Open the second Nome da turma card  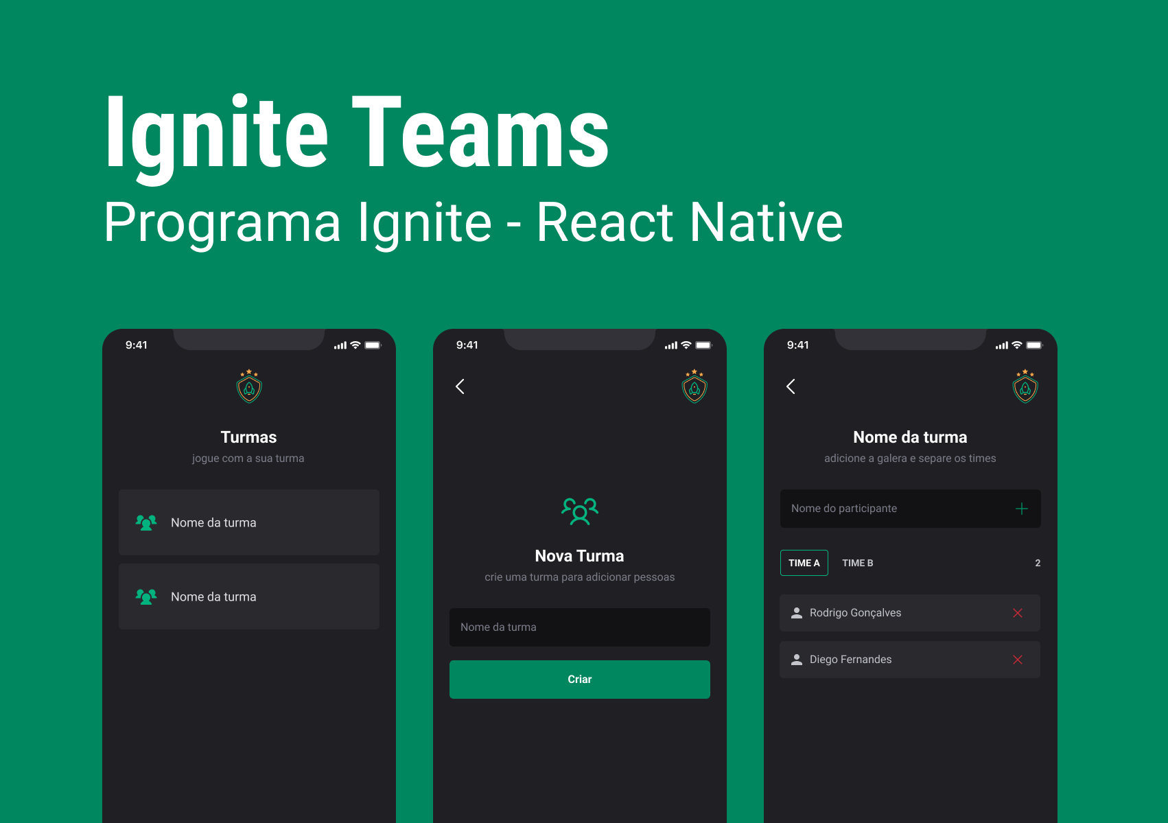pyautogui.click(x=249, y=596)
